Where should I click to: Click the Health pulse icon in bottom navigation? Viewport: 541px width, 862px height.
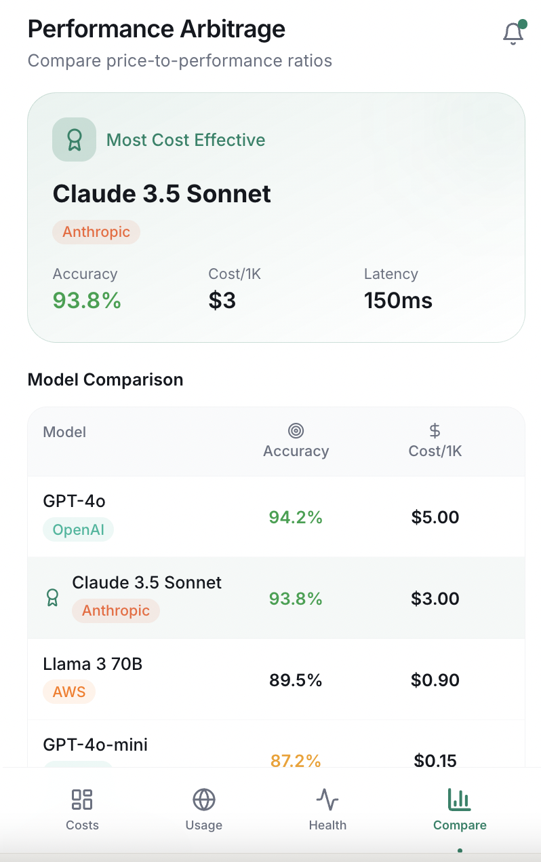(327, 800)
